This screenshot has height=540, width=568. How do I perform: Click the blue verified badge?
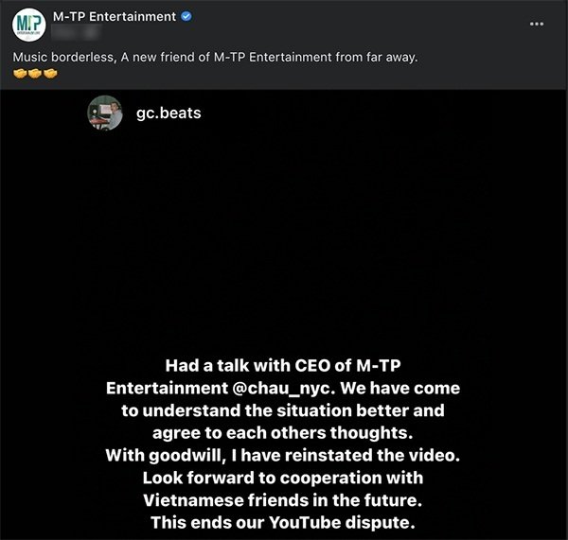click(186, 17)
